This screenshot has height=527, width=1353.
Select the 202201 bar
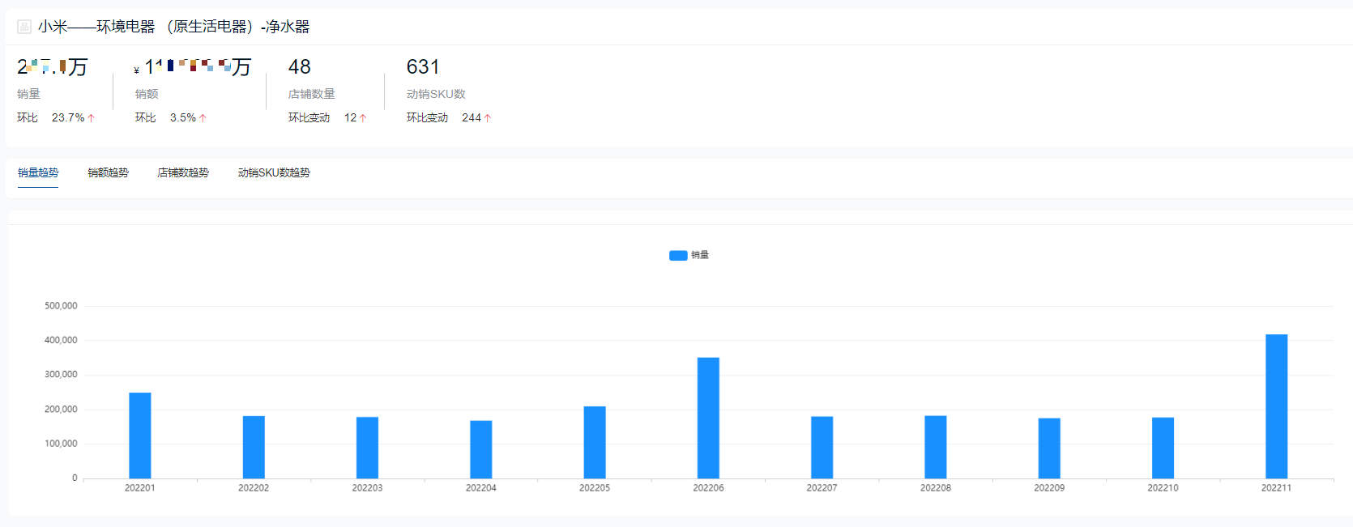tap(140, 436)
